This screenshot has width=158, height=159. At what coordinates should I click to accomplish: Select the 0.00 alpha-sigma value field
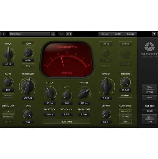pyautogui.click(x=66, y=103)
